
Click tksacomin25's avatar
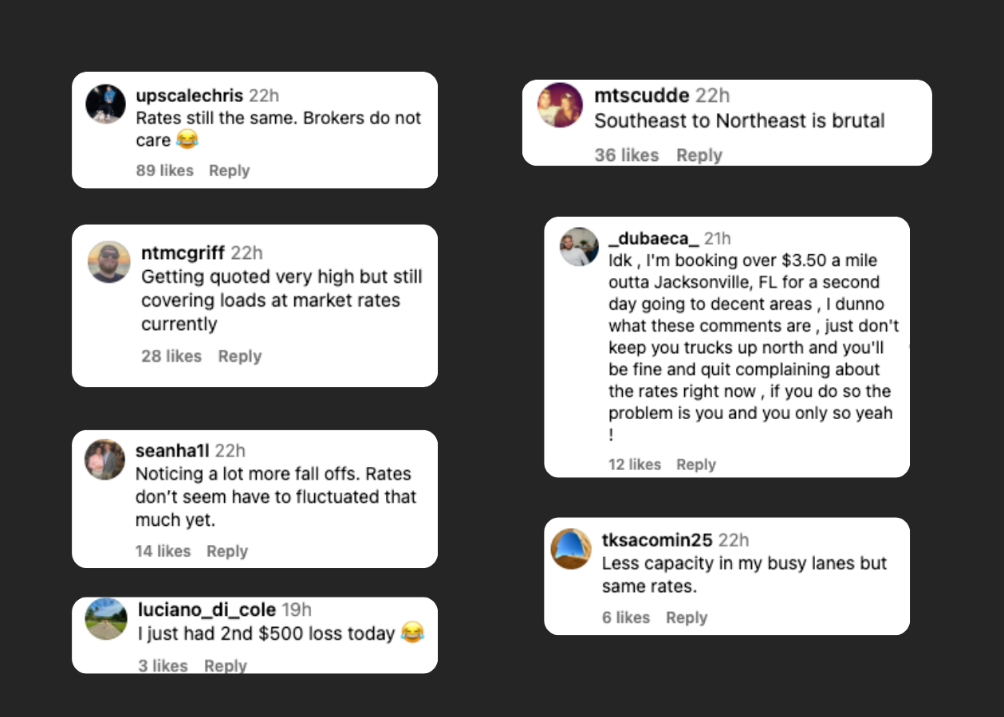(571, 549)
